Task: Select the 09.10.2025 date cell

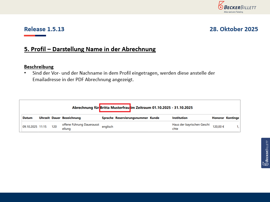Action: click(30, 127)
